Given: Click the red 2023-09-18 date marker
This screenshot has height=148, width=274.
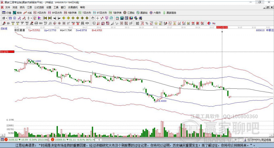Looking at the screenshot, I should tap(222, 28).
